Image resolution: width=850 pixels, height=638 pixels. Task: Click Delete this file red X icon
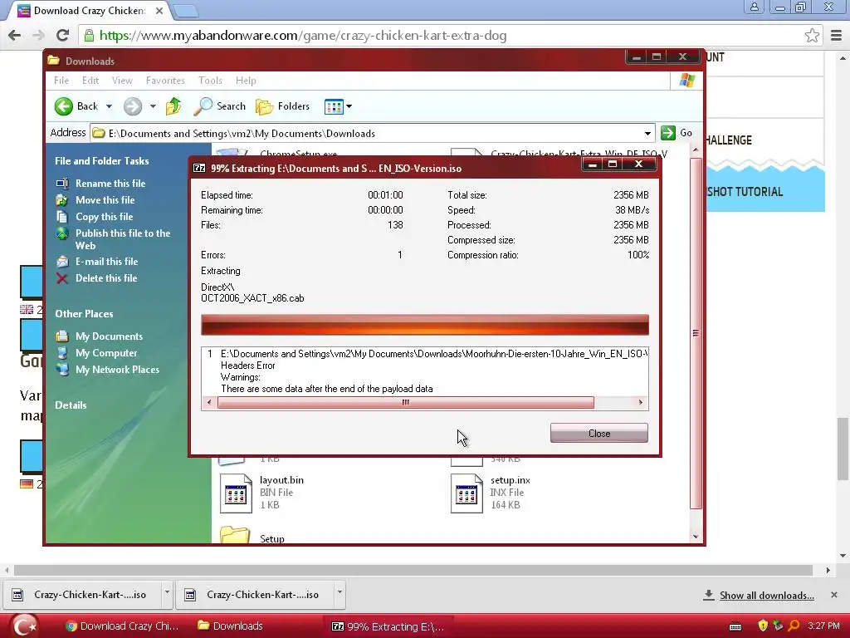pos(62,278)
